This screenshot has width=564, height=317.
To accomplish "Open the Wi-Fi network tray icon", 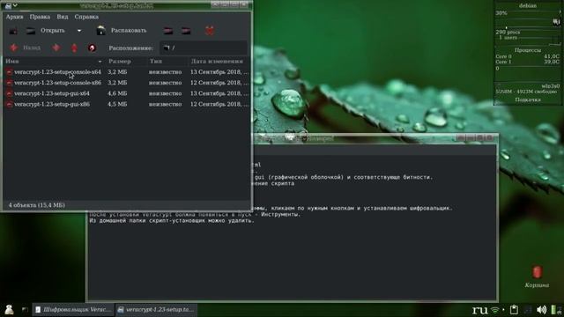I will (495, 310).
